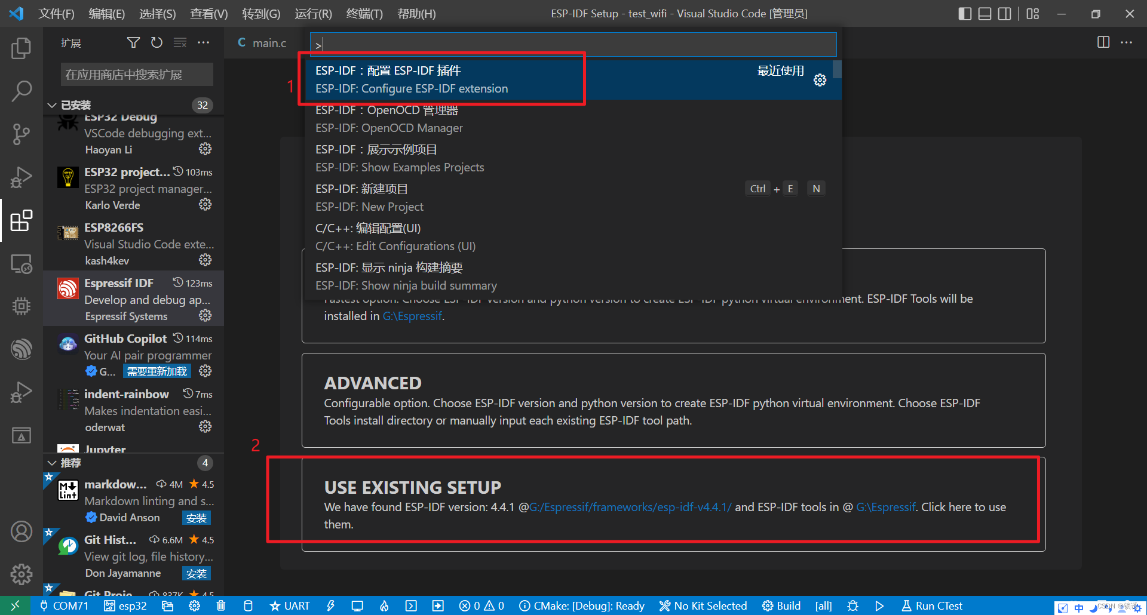Run ESP-IDF OpenOCD Manager command
1147x615 pixels.
[573, 119]
